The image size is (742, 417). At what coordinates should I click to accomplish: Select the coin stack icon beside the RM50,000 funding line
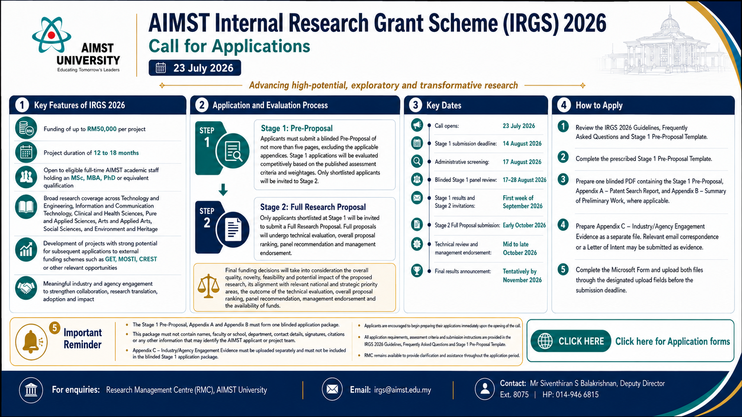tap(26, 129)
